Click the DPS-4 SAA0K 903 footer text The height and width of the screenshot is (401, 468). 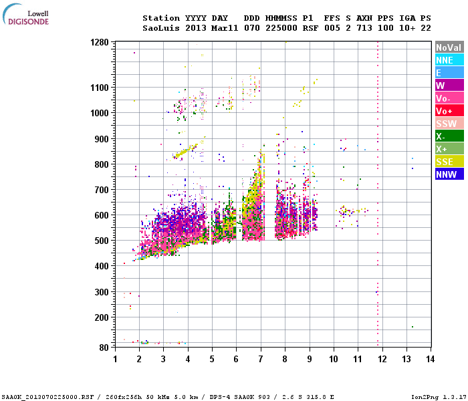pos(239,397)
